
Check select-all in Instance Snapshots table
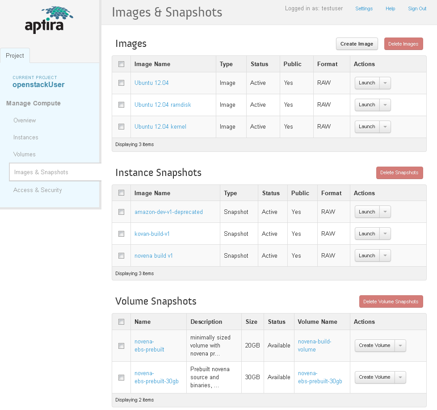coord(121,193)
